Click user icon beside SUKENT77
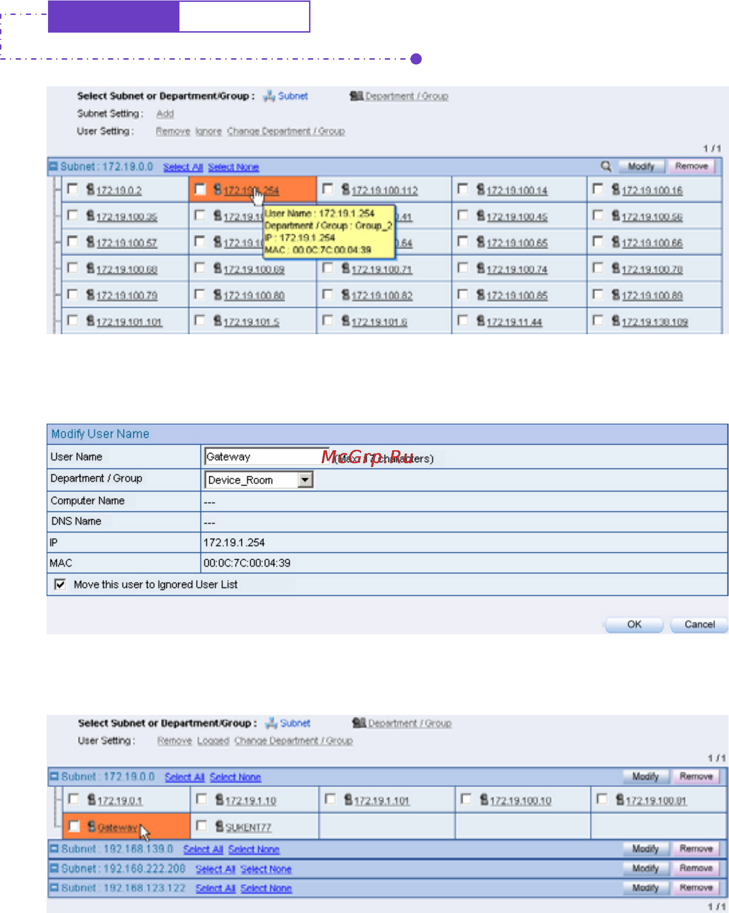This screenshot has width=729, height=913. [x=220, y=826]
